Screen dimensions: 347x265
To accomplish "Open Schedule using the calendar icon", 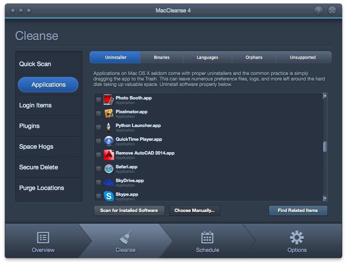I will pos(208,237).
